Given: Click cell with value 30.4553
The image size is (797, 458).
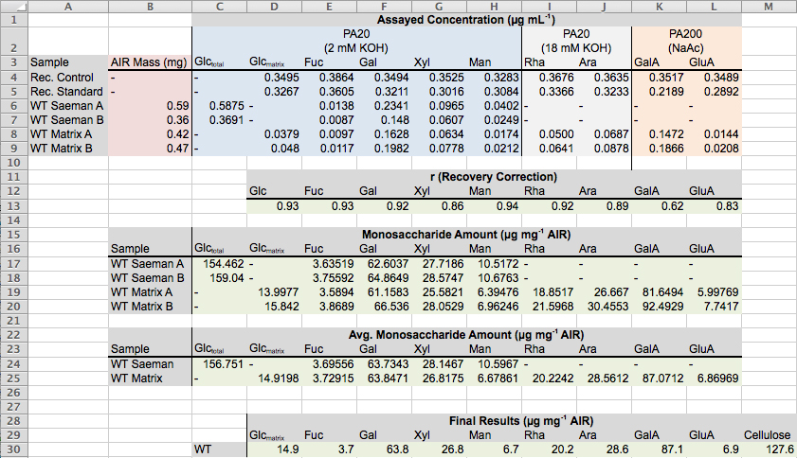Looking at the screenshot, I should 605,307.
